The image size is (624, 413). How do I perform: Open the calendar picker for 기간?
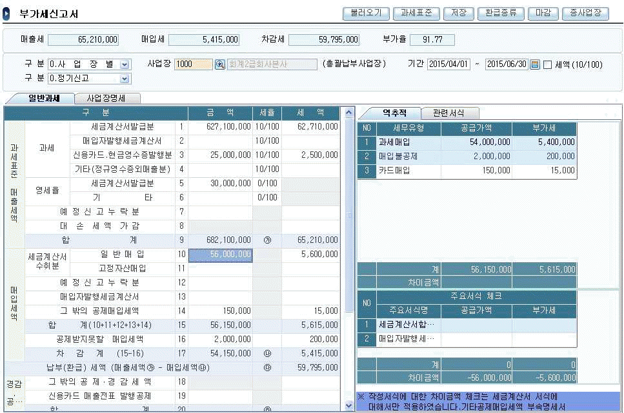click(534, 64)
